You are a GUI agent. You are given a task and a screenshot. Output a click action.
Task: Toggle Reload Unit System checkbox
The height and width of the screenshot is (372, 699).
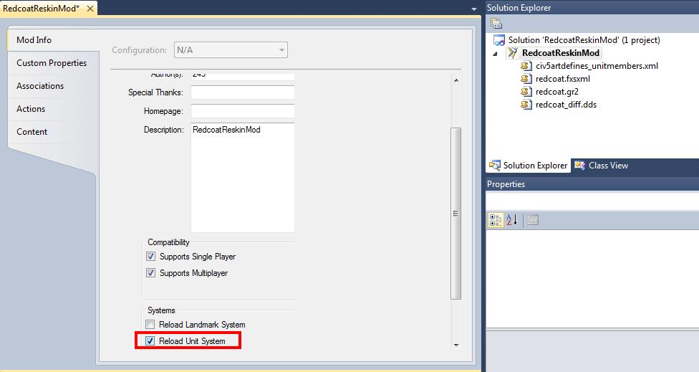tap(150, 340)
